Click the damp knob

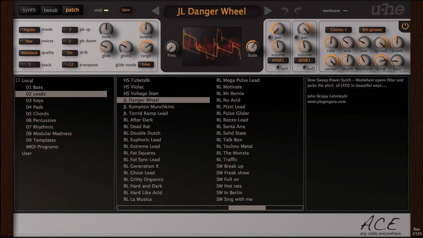(x=380, y=61)
